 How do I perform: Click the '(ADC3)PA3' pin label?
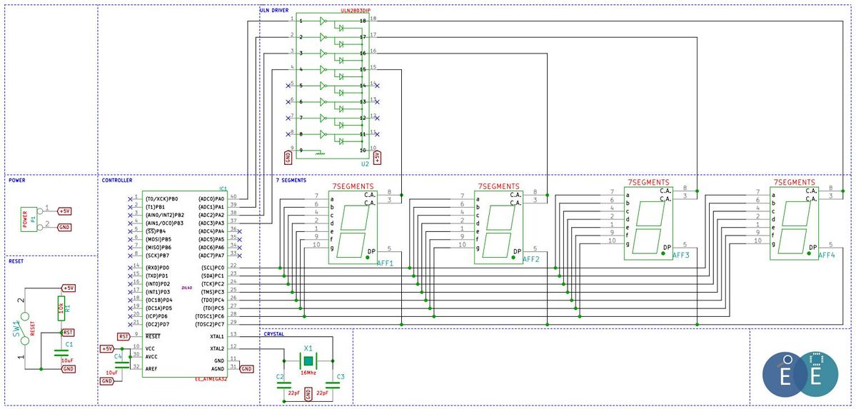[x=211, y=223]
